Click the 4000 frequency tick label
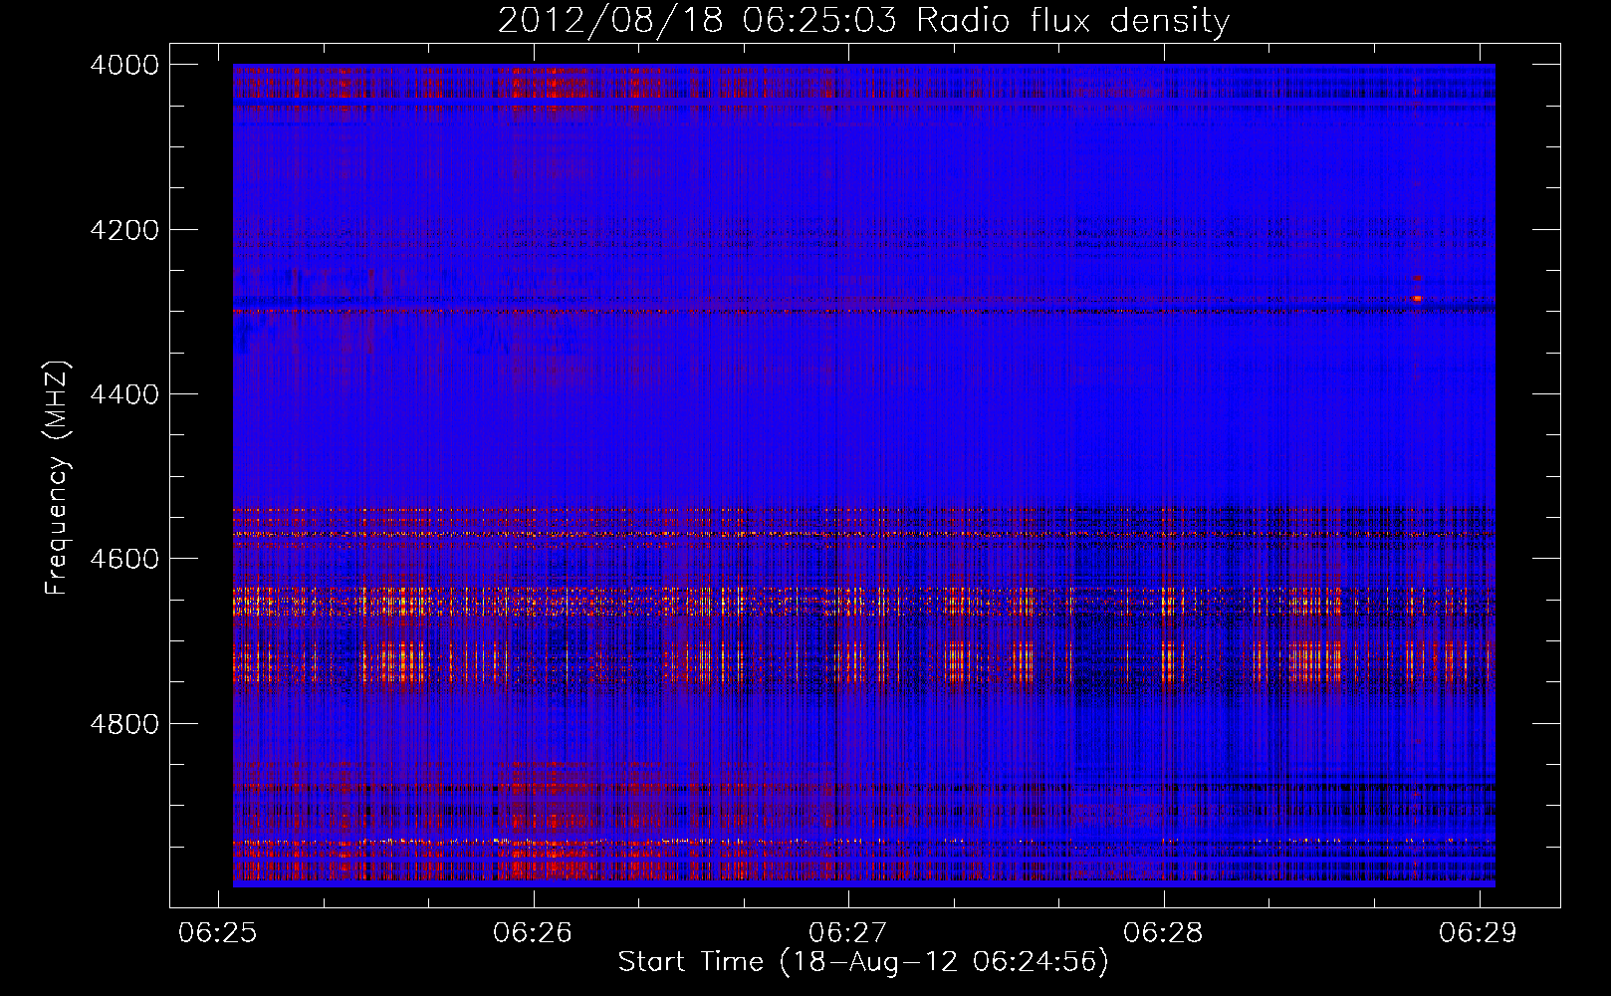This screenshot has width=1611, height=996. [123, 65]
